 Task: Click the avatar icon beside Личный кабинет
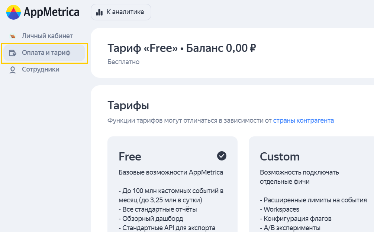coord(13,36)
